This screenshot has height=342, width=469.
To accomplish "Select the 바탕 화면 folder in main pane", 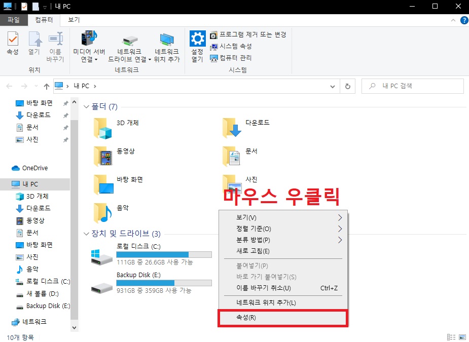I will pos(118,185).
